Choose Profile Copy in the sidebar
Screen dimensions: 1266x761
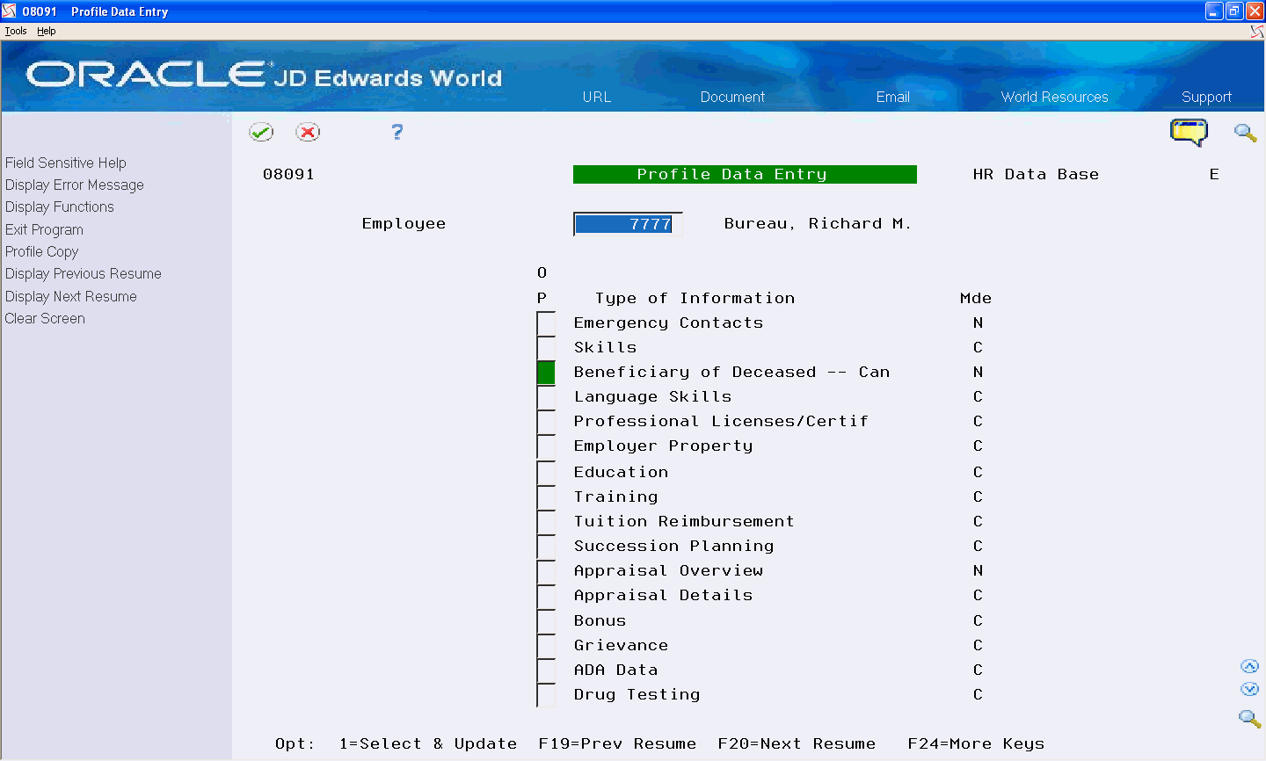point(42,251)
